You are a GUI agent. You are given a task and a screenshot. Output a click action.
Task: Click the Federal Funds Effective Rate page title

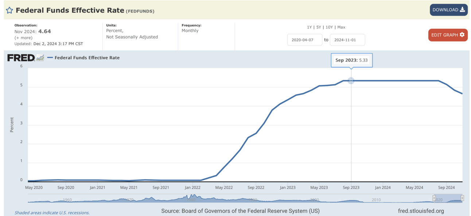(70, 10)
